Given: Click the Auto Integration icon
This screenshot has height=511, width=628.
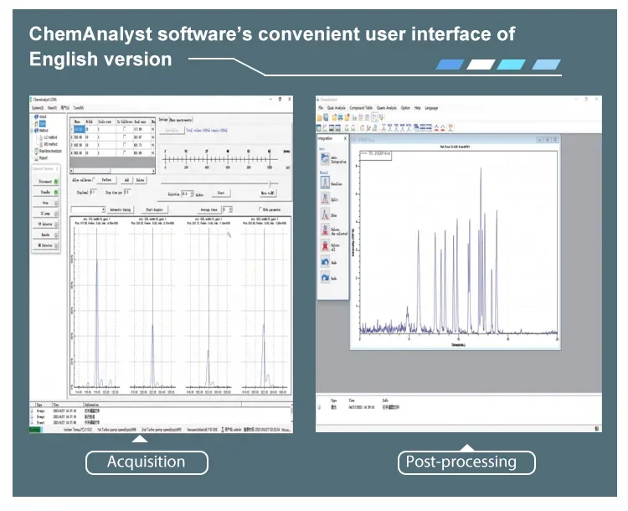Looking at the screenshot, I should pos(325,158).
